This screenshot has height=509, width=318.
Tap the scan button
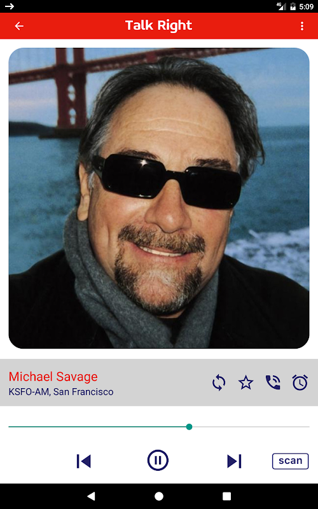290,461
